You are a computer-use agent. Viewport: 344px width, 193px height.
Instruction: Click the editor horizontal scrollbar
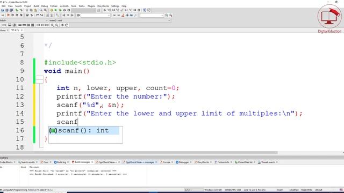pyautogui.click(x=139, y=153)
